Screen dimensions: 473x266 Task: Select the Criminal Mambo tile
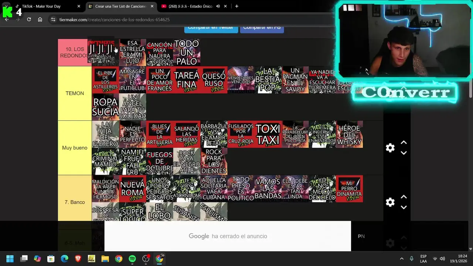[105, 161]
